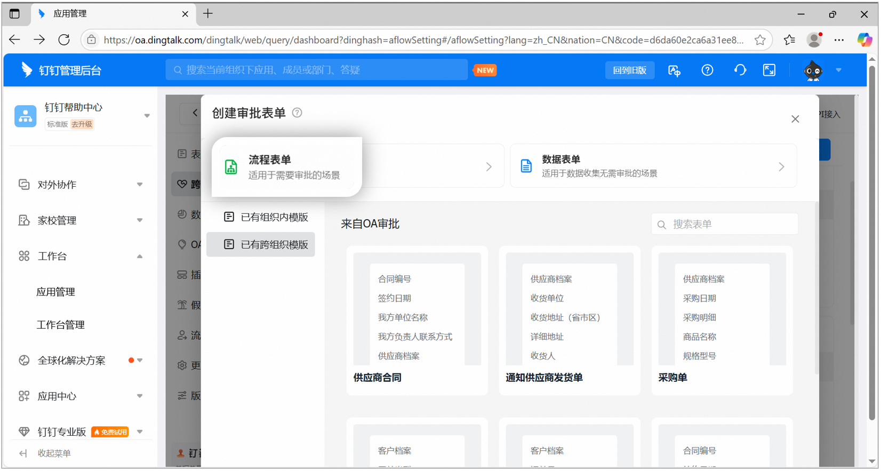Choose the 数据表单 card
Viewport: 881px width, 471px height.
(653, 166)
